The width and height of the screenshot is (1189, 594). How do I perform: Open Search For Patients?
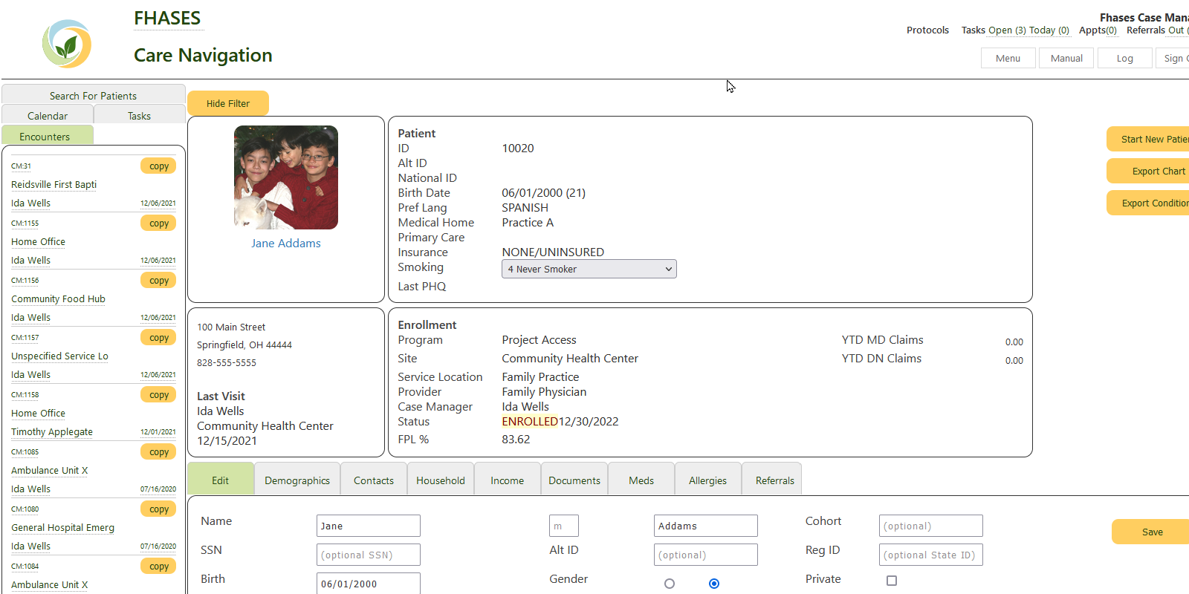tap(94, 96)
